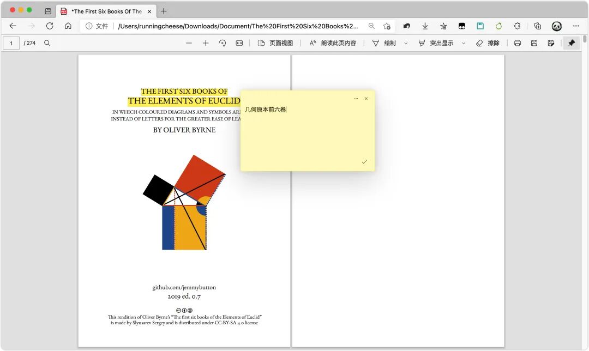Click inside the yellow note text area
This screenshot has height=351, width=589.
click(307, 131)
